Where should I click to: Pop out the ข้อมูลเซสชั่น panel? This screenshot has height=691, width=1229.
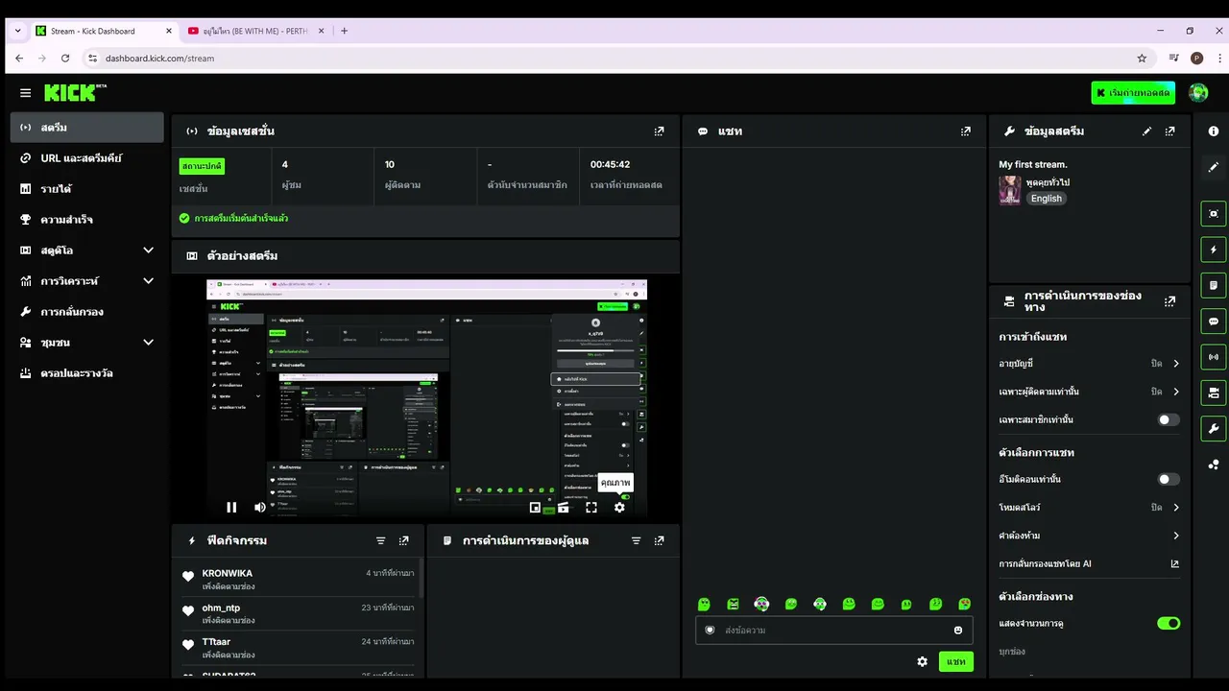(659, 131)
